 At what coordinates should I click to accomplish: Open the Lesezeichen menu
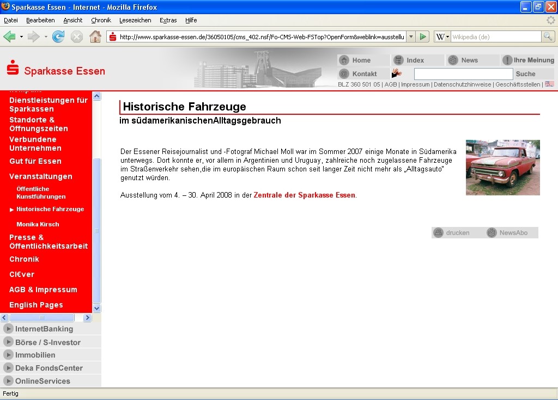pos(135,20)
